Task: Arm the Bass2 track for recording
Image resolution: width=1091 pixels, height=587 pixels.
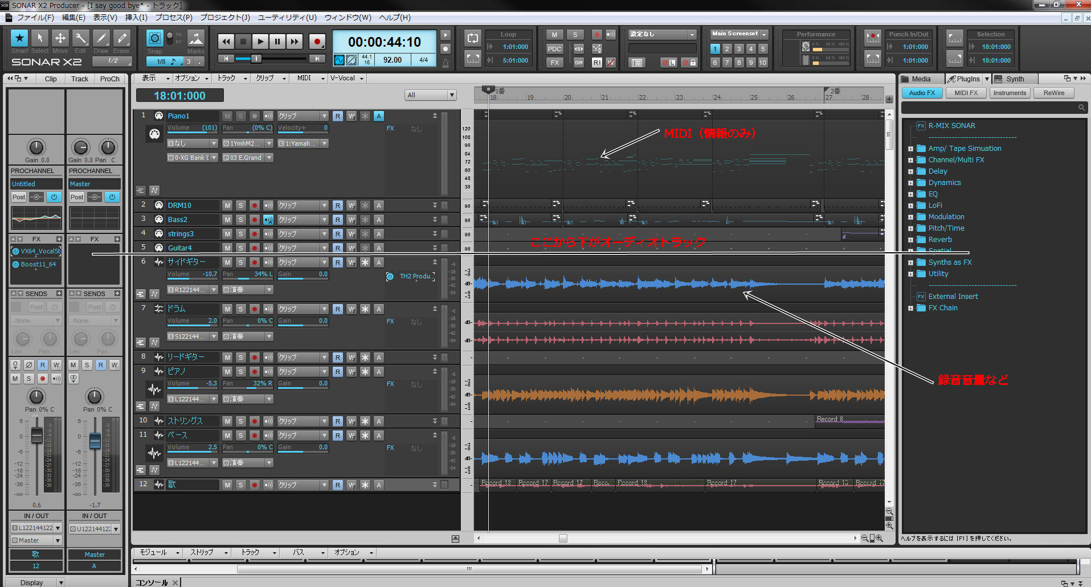Action: tap(255, 220)
